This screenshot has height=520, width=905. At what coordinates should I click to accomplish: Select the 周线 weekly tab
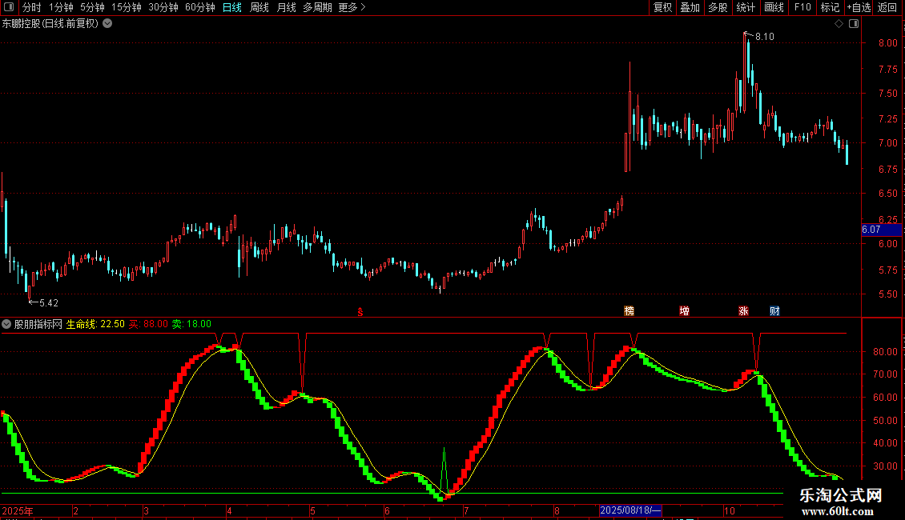pyautogui.click(x=259, y=7)
